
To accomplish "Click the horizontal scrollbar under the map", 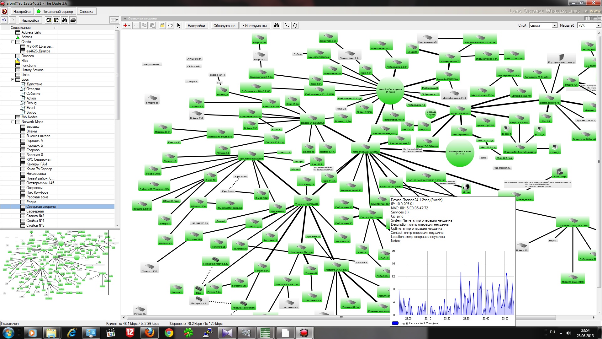I will tap(341, 317).
